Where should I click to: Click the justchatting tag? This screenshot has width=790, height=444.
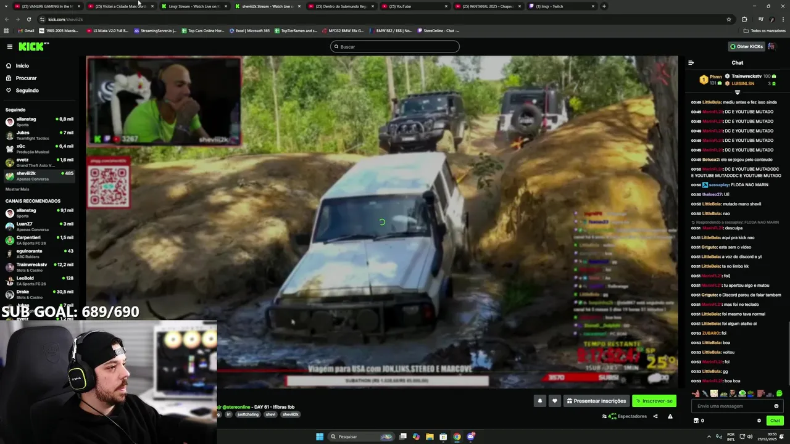click(x=248, y=414)
